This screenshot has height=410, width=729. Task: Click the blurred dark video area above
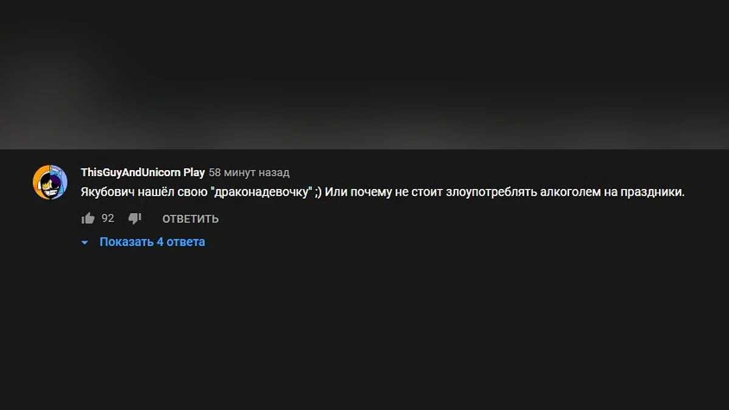(364, 74)
